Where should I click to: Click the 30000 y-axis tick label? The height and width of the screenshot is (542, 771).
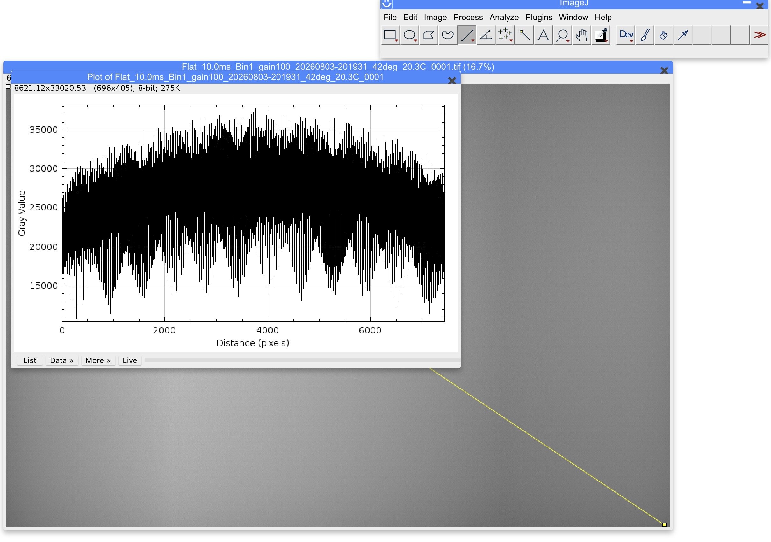[x=44, y=168]
